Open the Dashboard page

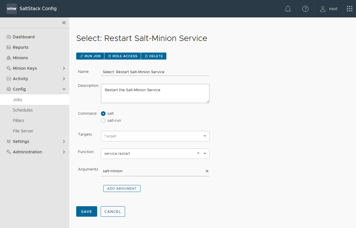tap(24, 37)
